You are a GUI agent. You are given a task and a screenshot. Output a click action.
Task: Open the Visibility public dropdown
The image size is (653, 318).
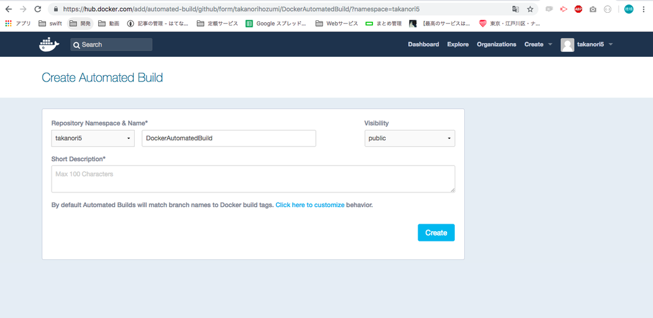(x=410, y=138)
